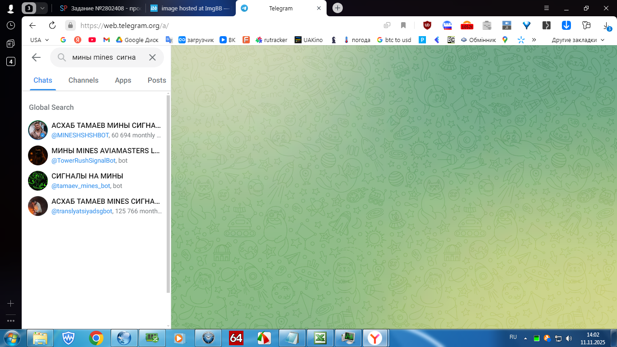This screenshot has height=347, width=617.
Task: Click the Global Search heading
Action: click(x=51, y=108)
